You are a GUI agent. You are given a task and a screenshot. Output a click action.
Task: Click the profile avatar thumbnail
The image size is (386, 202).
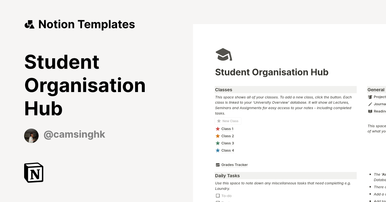pyautogui.click(x=31, y=135)
